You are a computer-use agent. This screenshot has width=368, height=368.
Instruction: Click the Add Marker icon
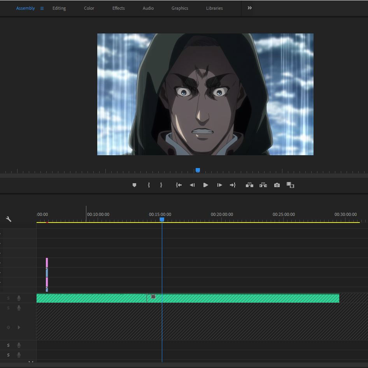pyautogui.click(x=135, y=185)
